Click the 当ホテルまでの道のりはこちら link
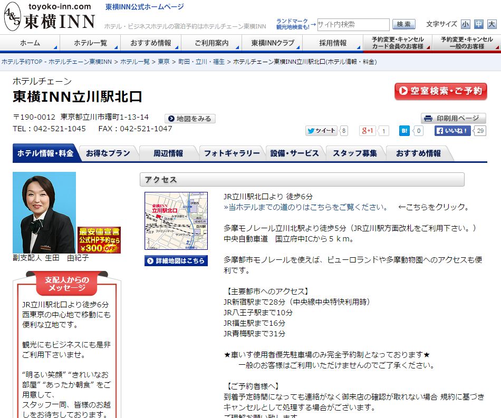The height and width of the screenshot is (418, 501). (306, 207)
